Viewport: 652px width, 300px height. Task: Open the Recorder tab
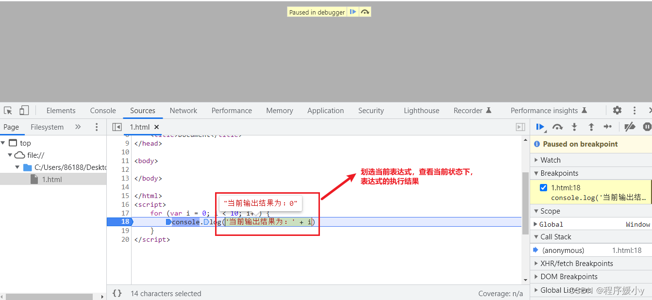tap(472, 110)
